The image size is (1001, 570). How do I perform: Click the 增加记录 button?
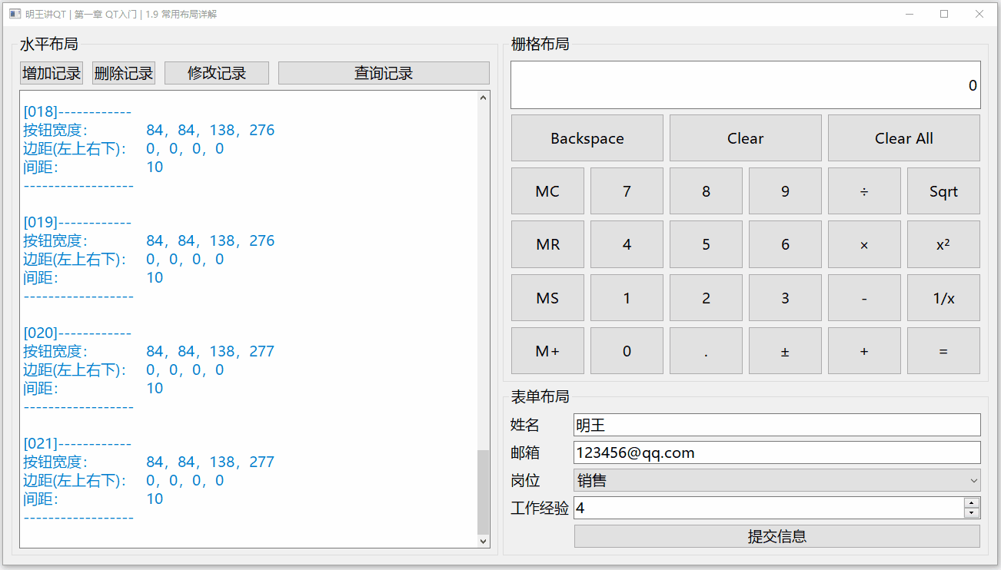pos(51,72)
